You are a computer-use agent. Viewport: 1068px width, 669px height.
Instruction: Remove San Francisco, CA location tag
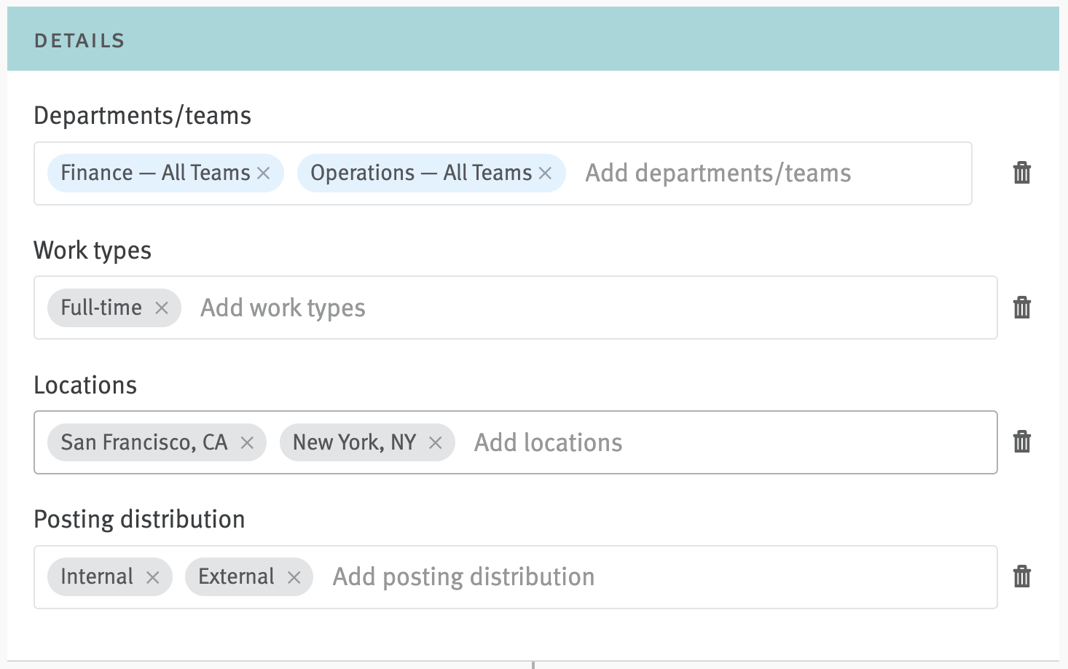[x=247, y=443]
